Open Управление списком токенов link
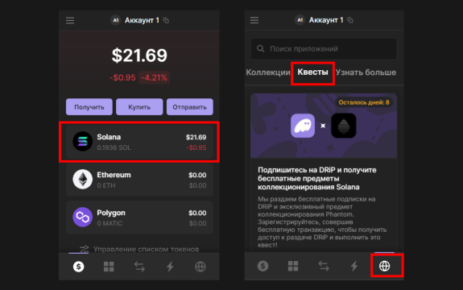This screenshot has width=463, height=290. 139,249
